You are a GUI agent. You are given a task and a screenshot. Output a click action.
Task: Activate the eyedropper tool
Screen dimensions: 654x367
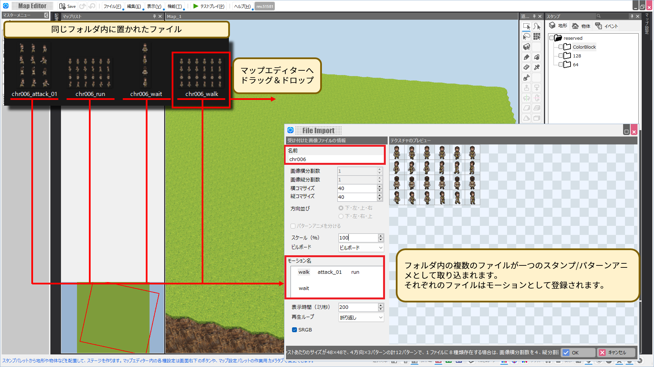(x=537, y=67)
